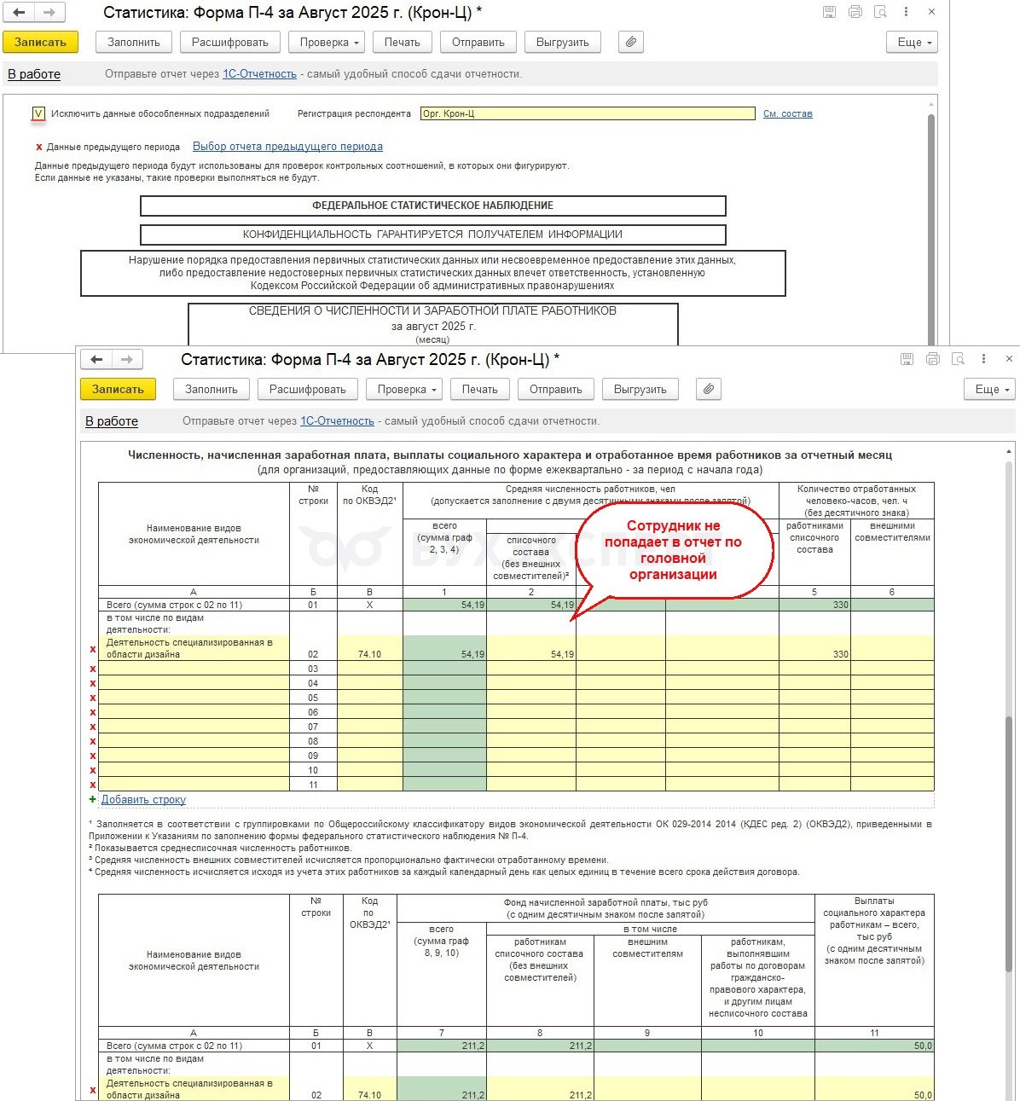
Task: Click 'Печать' in back window
Action: click(x=403, y=42)
